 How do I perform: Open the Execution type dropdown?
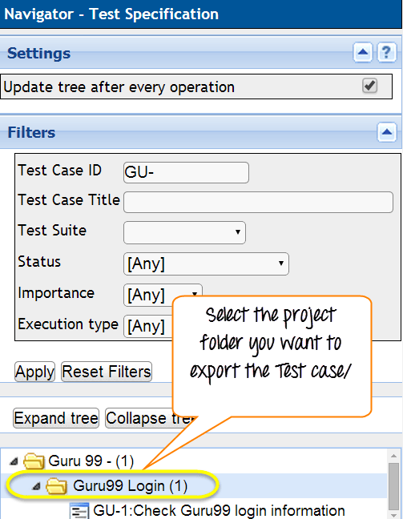148,326
